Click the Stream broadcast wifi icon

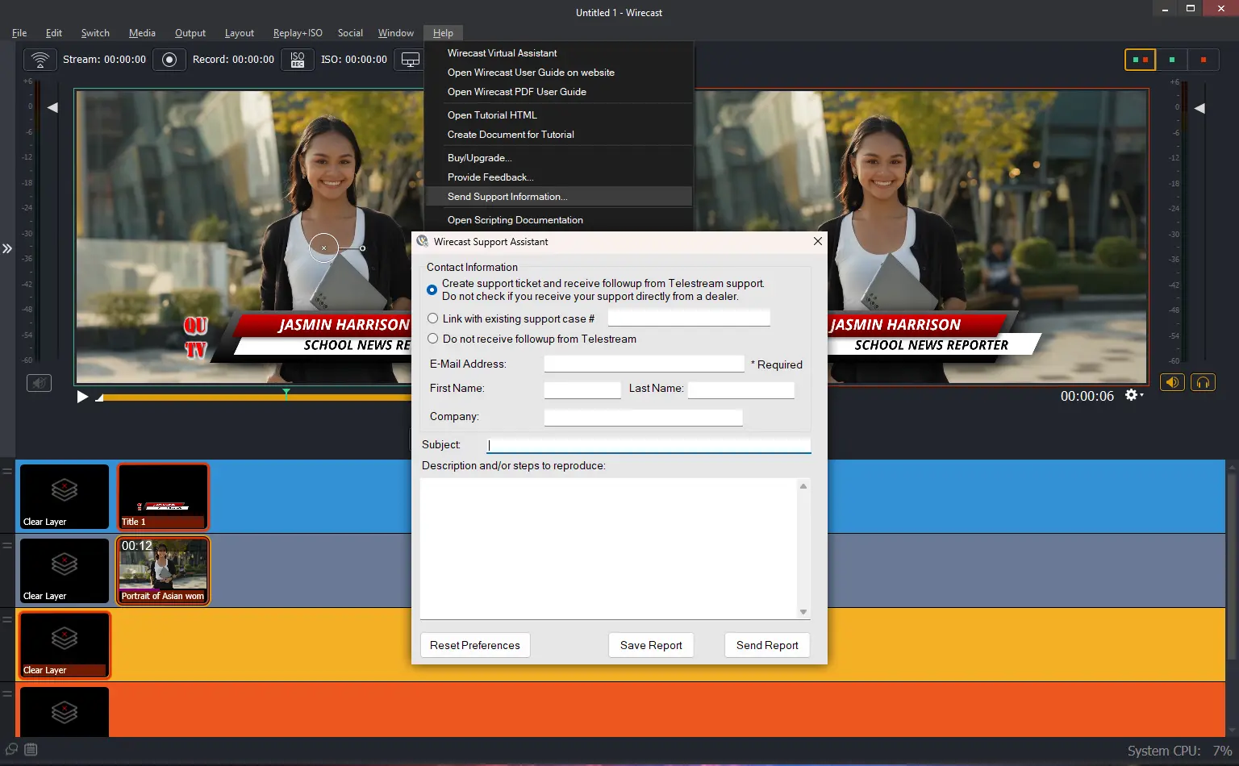(40, 60)
